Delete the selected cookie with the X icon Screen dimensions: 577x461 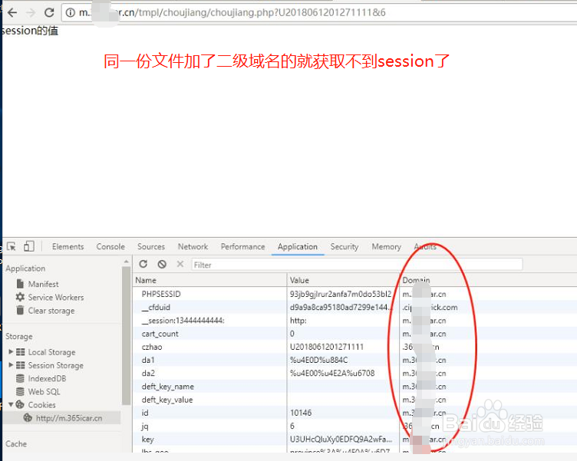click(180, 264)
